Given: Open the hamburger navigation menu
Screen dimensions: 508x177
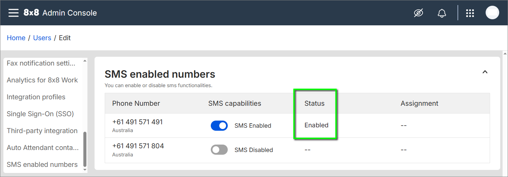Looking at the screenshot, I should point(14,13).
